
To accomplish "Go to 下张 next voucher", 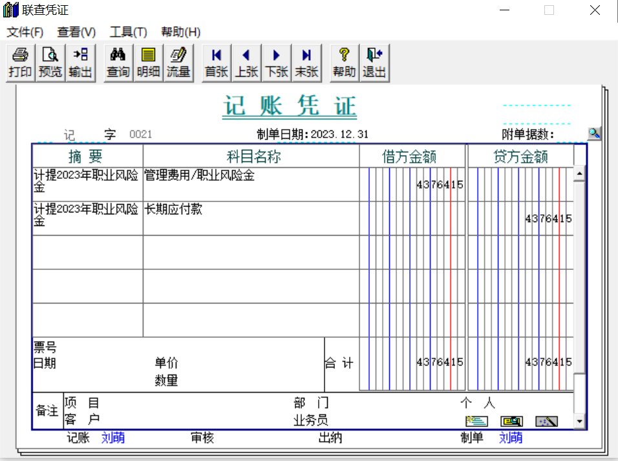I will click(x=277, y=63).
